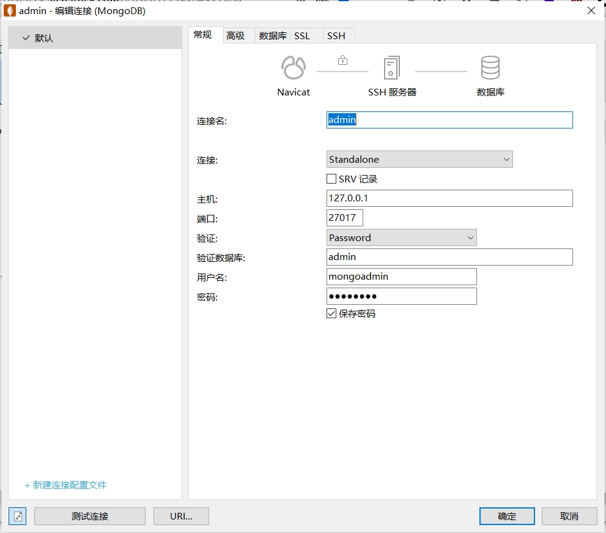Click the Navicat logo icon in diagram
606x533 pixels.
(294, 68)
